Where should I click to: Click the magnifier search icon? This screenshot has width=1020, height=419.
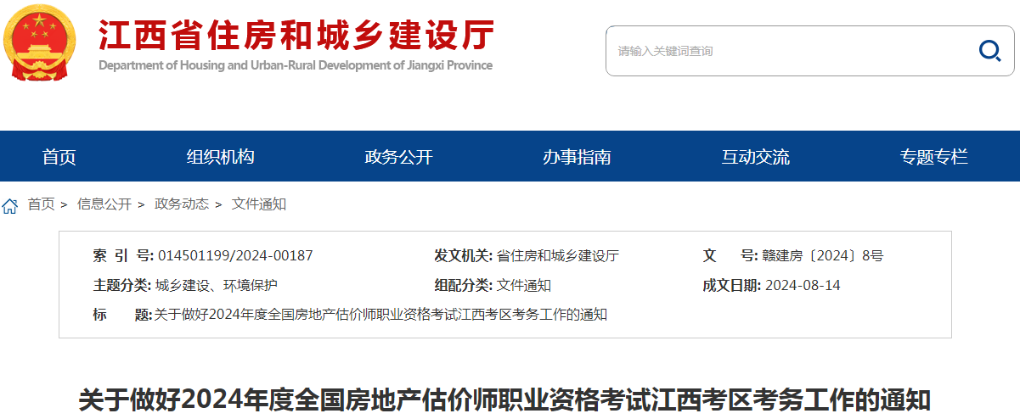989,51
